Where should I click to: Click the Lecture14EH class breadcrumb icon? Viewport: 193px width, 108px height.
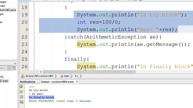(x=23, y=76)
